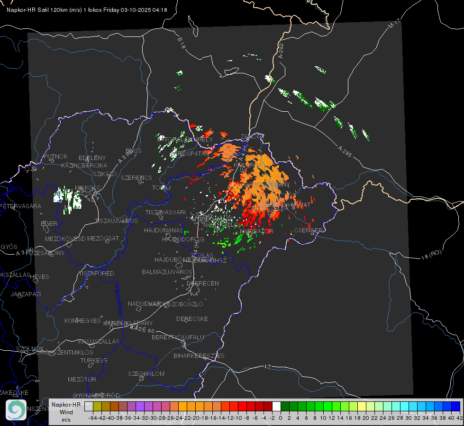Click the HEVES town label

click(x=39, y=276)
